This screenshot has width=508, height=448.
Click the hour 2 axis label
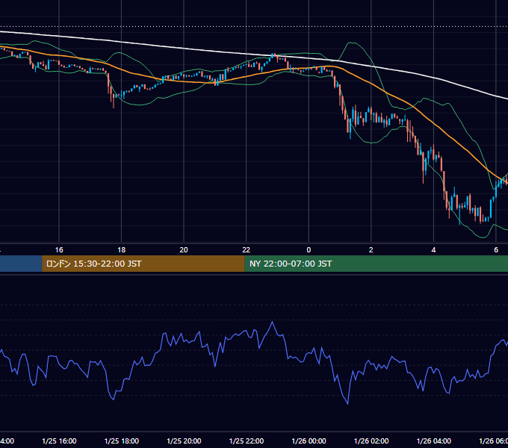[x=371, y=250]
